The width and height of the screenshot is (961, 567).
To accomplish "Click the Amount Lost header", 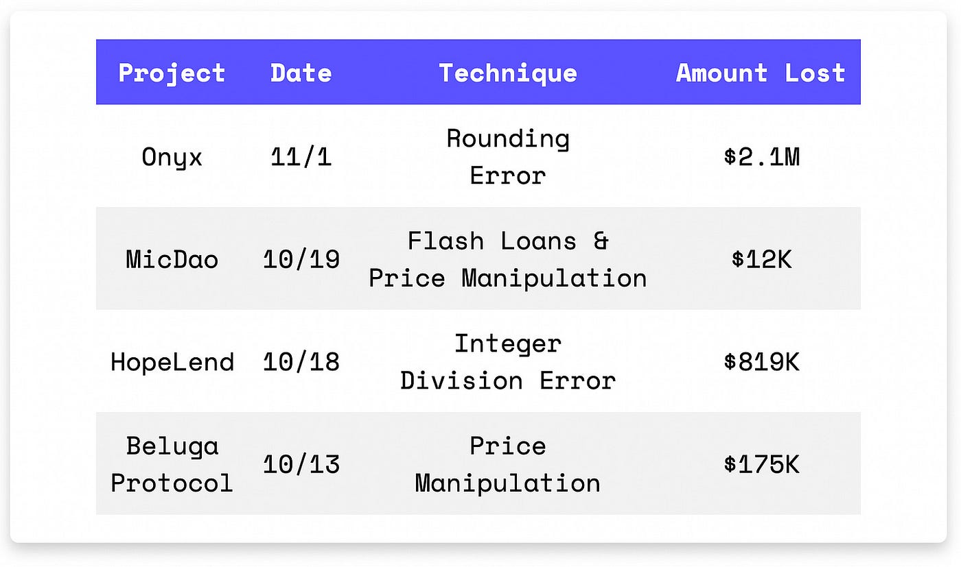I will coord(761,73).
